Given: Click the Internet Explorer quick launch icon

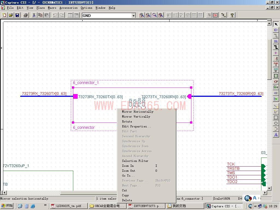Looking at the screenshot, I should (x=33, y=206).
